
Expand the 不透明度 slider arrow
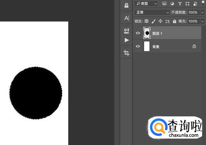tap(202, 13)
